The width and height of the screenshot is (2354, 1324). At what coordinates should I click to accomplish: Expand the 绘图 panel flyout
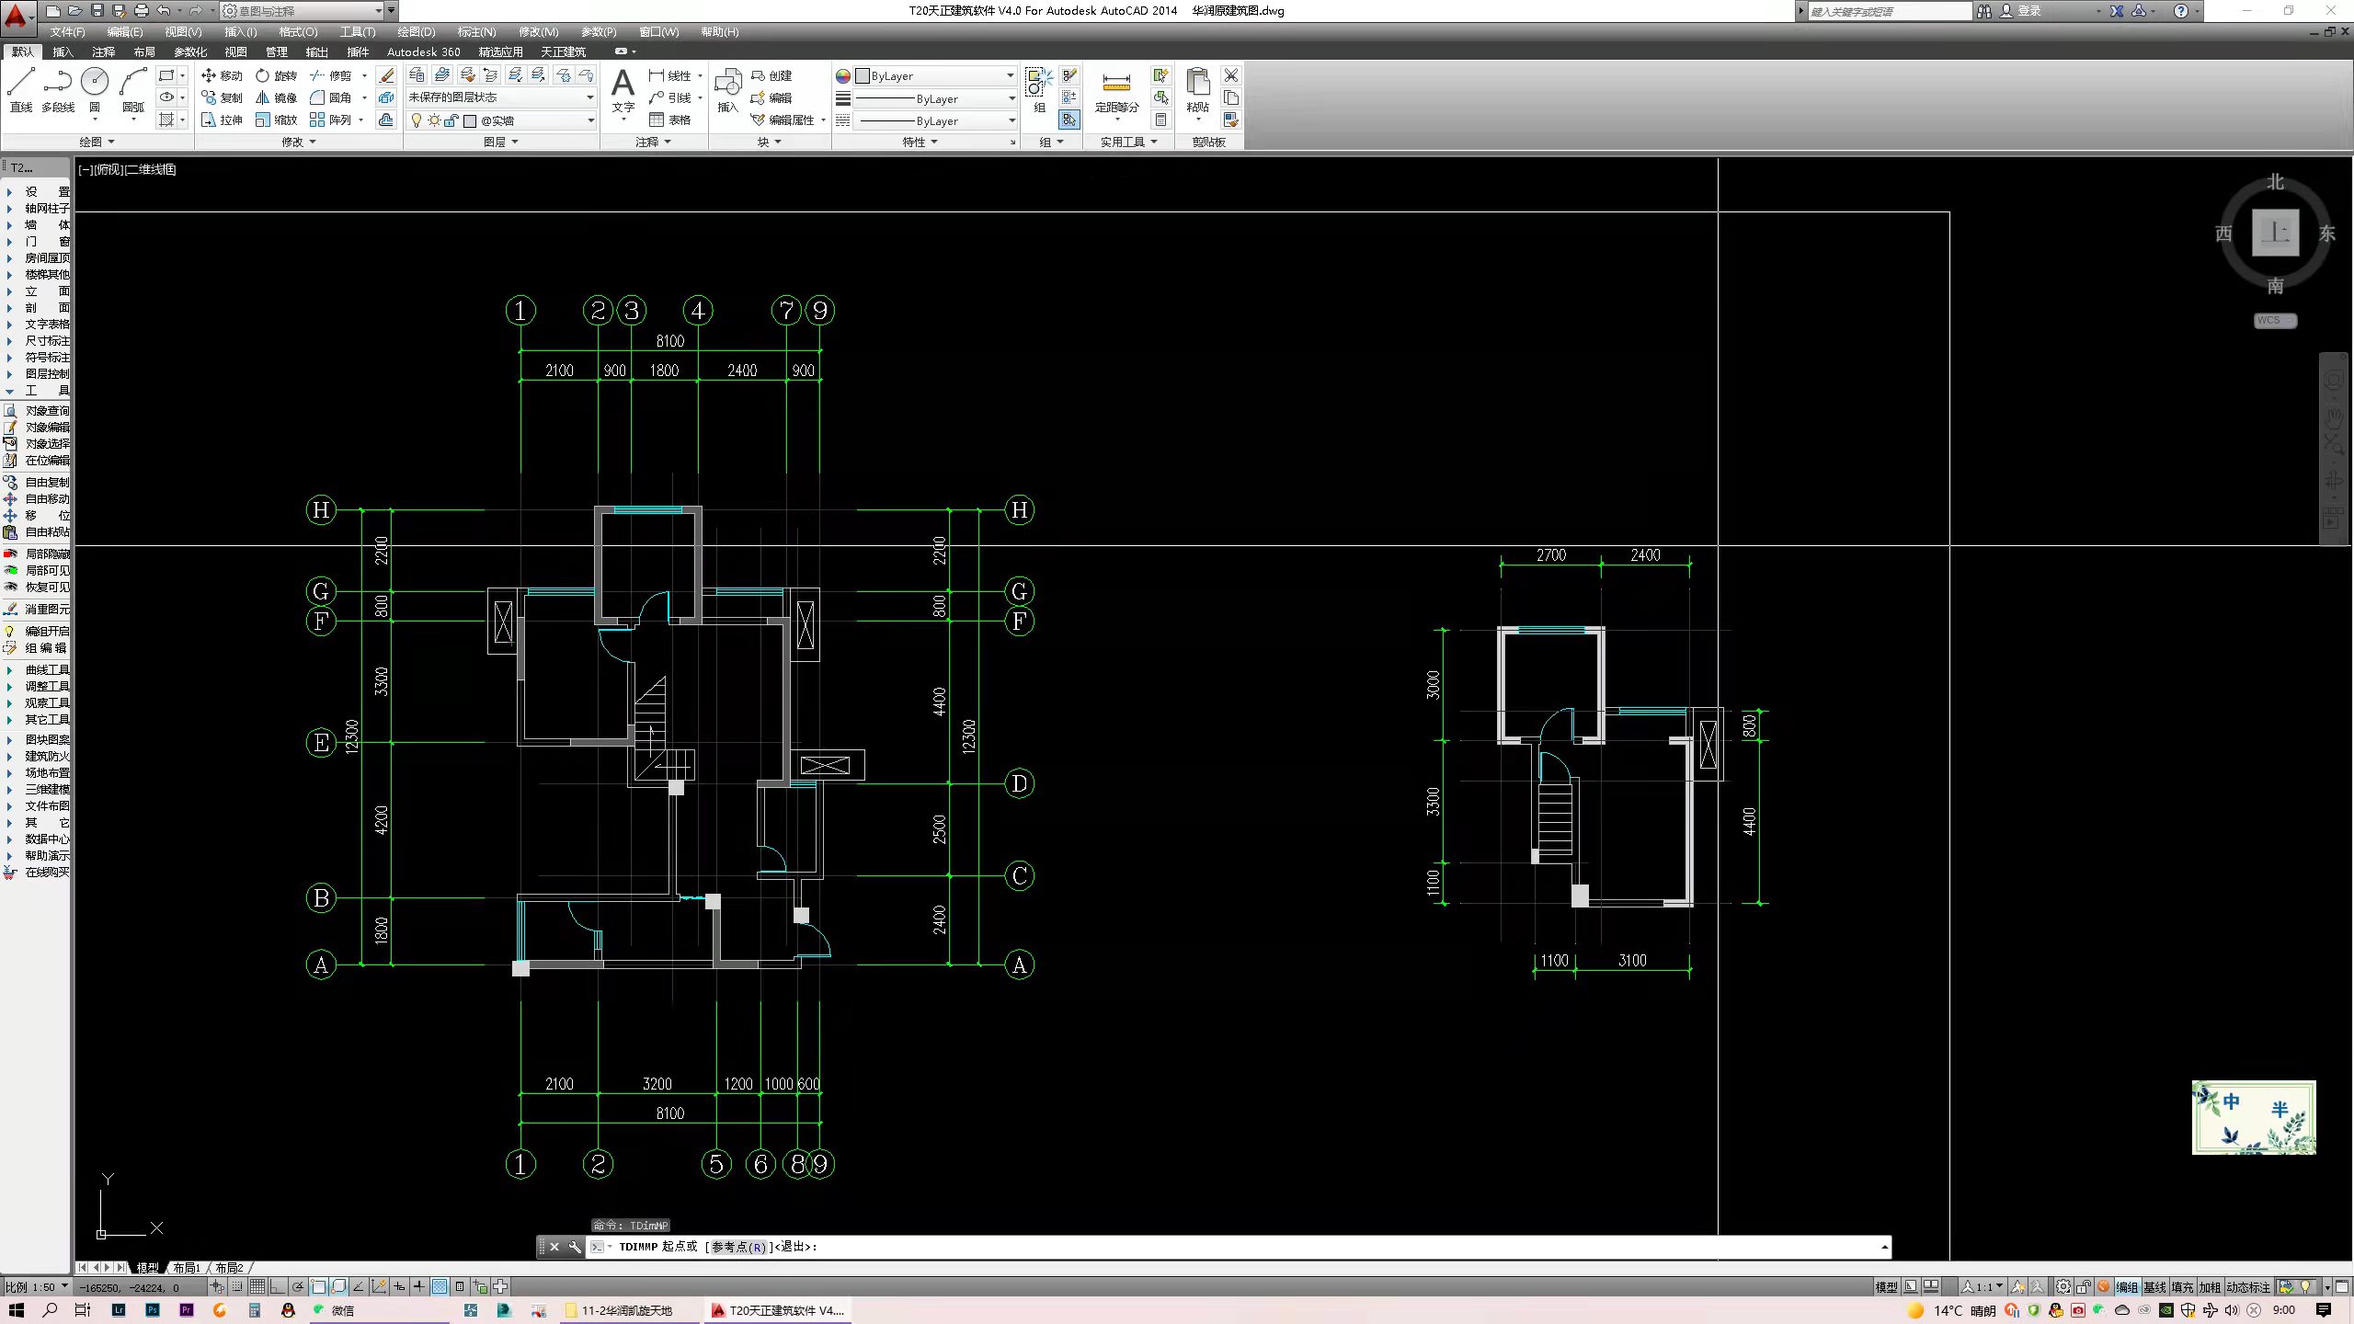[97, 142]
